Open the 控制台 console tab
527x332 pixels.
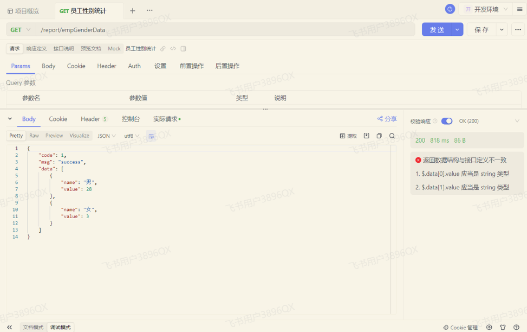tap(131, 119)
